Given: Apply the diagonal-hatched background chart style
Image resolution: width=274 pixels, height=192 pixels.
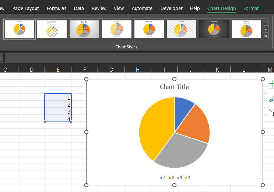Looking at the screenshot, I should click(182, 29).
